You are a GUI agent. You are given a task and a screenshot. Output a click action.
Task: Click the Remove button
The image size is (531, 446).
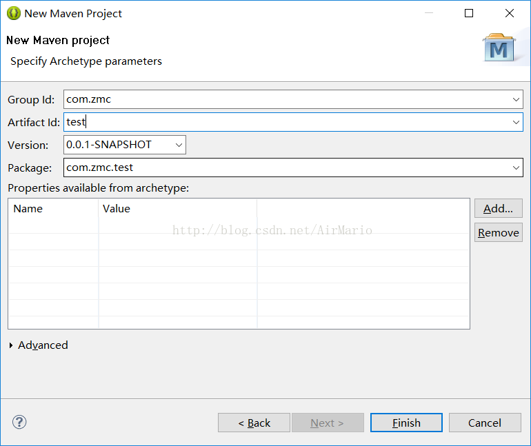(x=498, y=232)
